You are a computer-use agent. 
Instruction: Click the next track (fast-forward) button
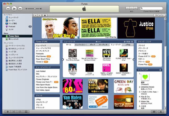click(20, 9)
